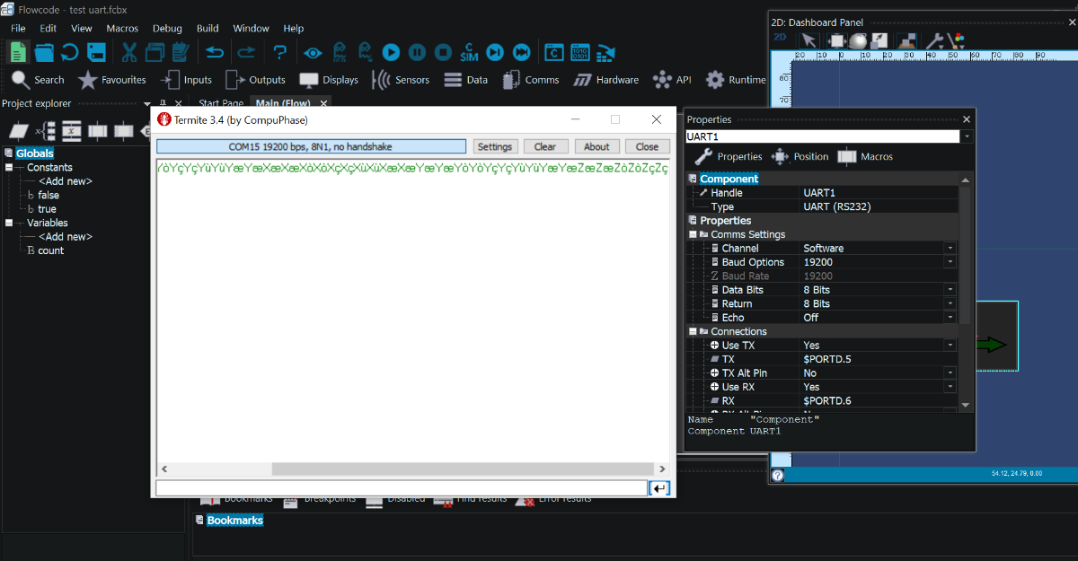The image size is (1078, 561).
Task: Cut selection using the scissors icon
Action: pyautogui.click(x=129, y=52)
